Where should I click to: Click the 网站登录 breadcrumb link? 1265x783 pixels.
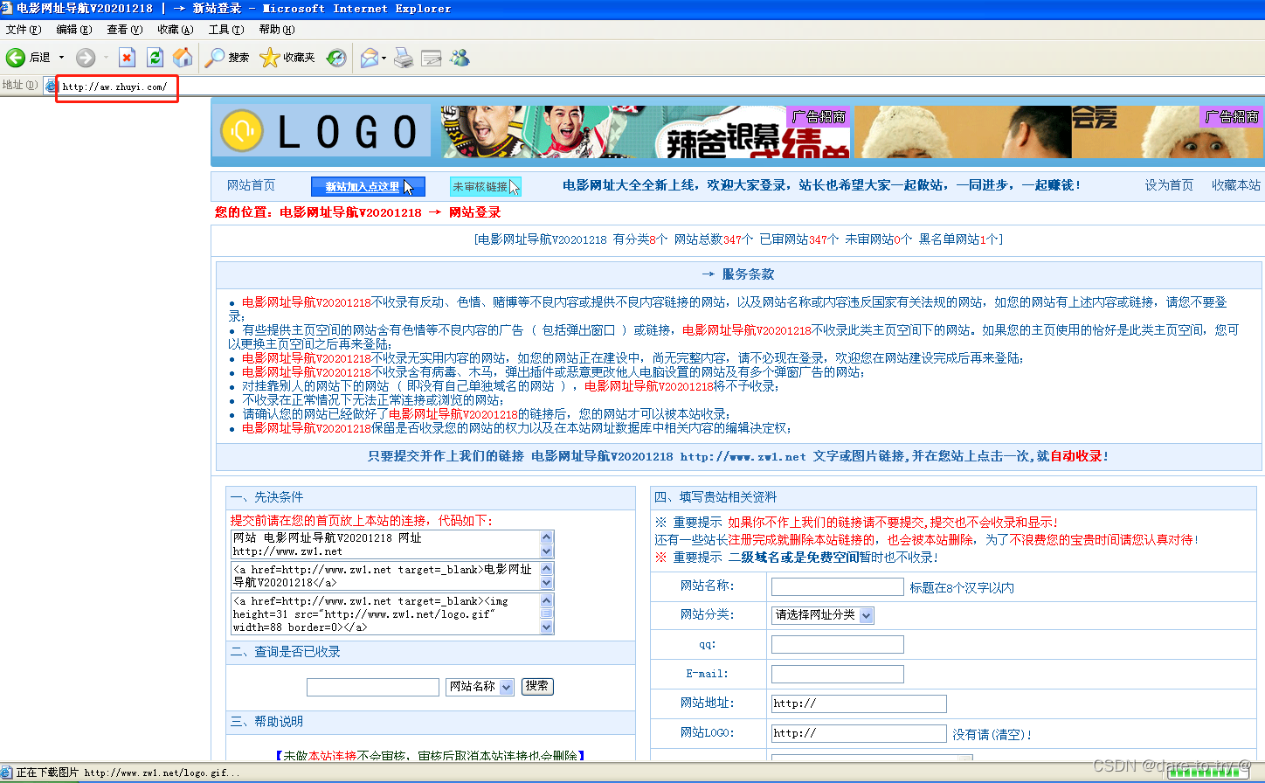474,212
